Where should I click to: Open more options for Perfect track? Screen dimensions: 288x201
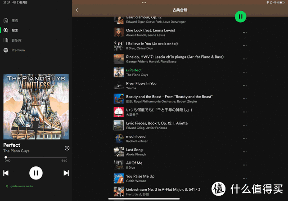pyautogui.click(x=245, y=72)
